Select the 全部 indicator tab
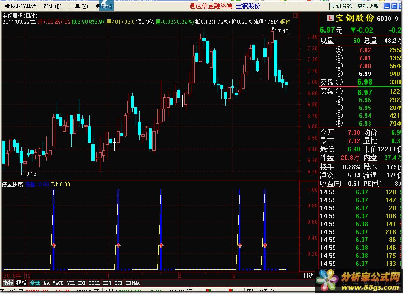The width and height of the screenshot is (404, 294). 35,283
